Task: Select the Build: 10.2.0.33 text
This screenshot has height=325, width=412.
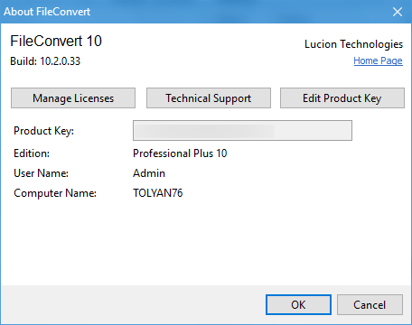Action: coord(45,61)
